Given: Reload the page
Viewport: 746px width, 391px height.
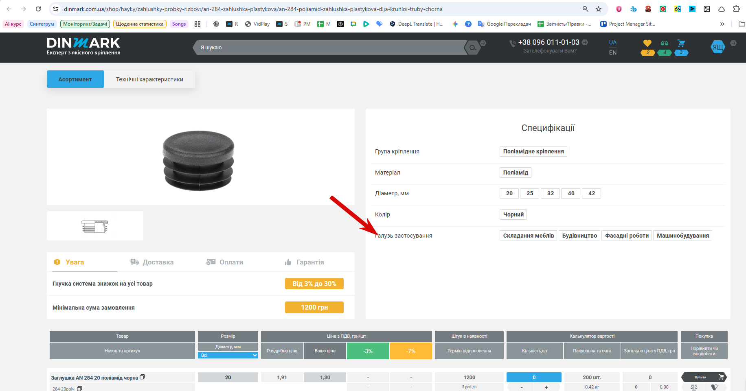Looking at the screenshot, I should tap(38, 9).
